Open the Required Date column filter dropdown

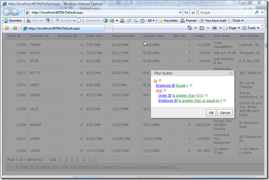(138, 36)
